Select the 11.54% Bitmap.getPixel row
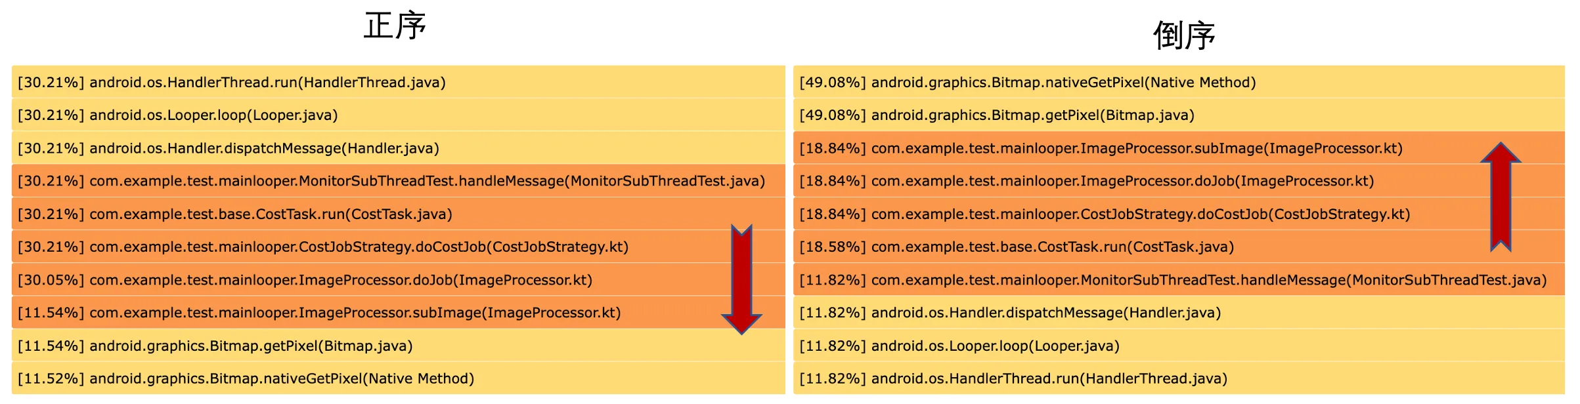This screenshot has height=404, width=1580. point(399,346)
